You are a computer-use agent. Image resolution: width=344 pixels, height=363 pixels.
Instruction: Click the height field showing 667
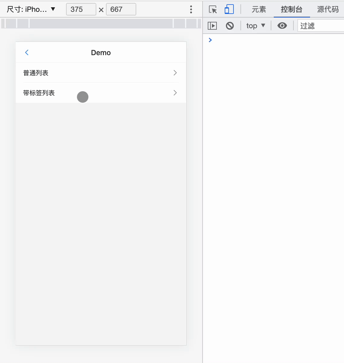121,9
